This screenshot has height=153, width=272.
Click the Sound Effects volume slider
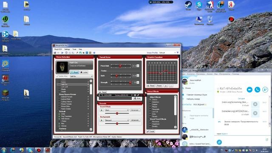tap(117, 113)
